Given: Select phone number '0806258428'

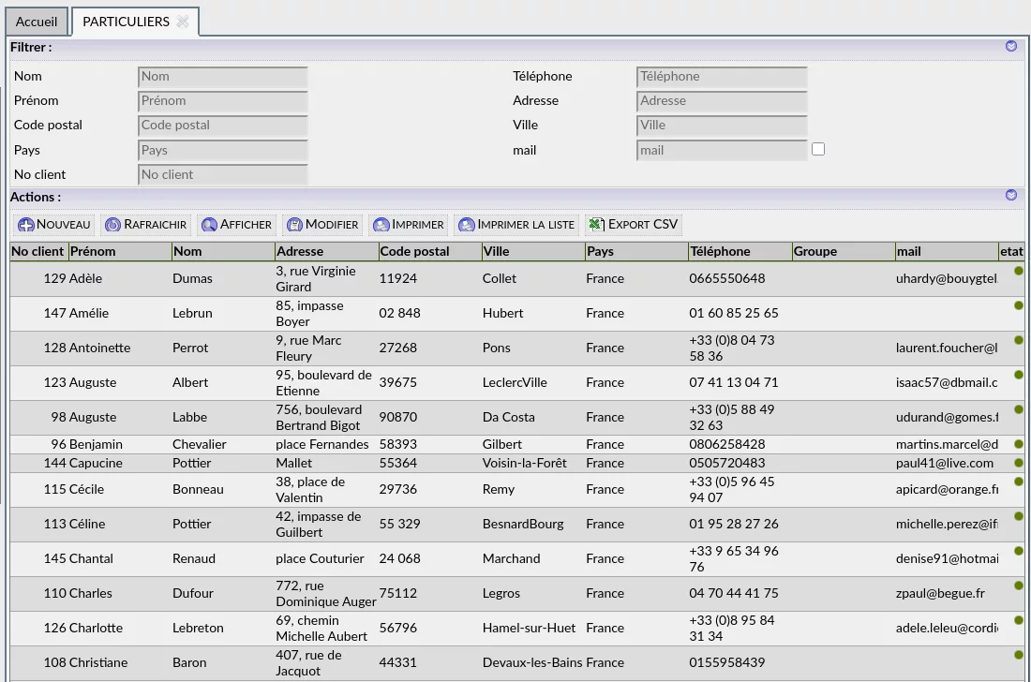Looking at the screenshot, I should [x=726, y=445].
